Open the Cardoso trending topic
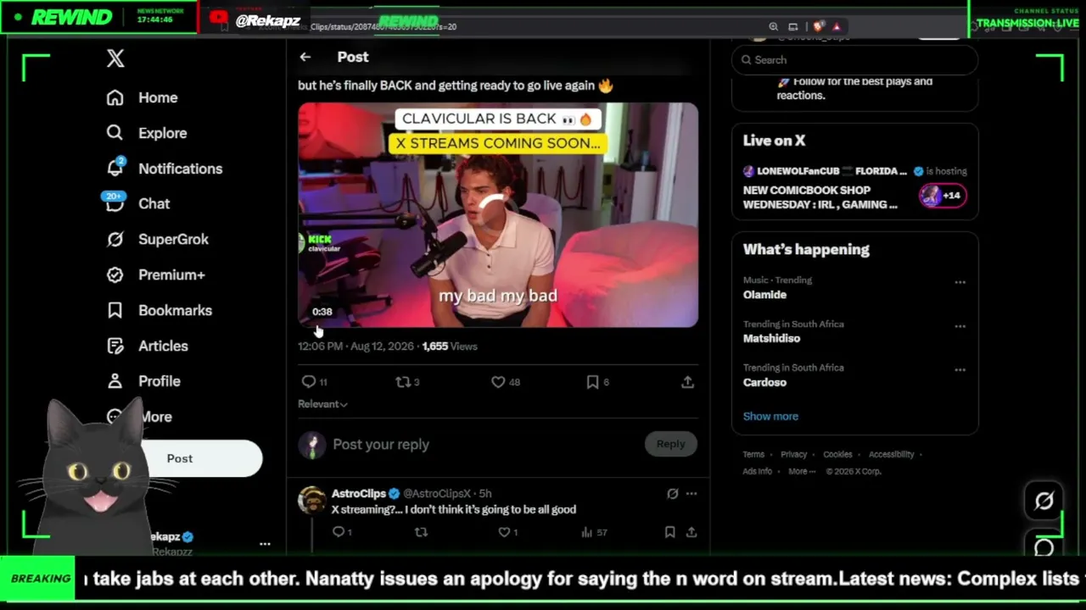 tap(764, 382)
